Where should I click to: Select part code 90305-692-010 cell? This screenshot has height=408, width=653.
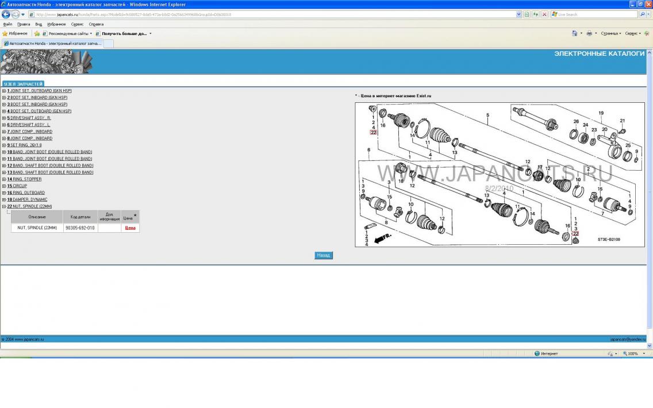(80, 228)
